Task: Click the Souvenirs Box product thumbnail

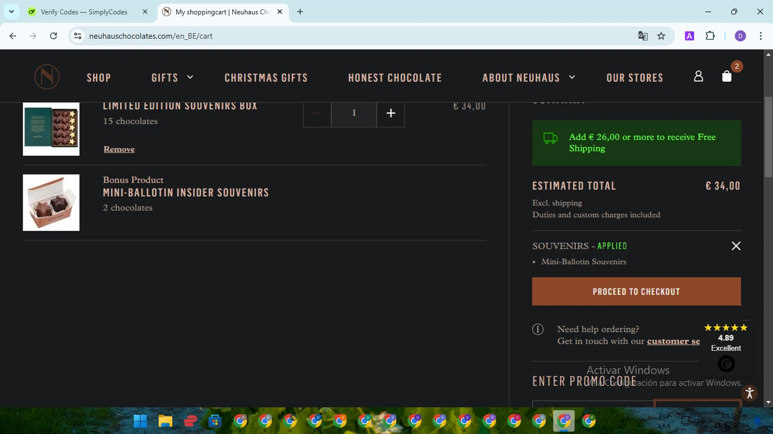Action: (x=51, y=129)
